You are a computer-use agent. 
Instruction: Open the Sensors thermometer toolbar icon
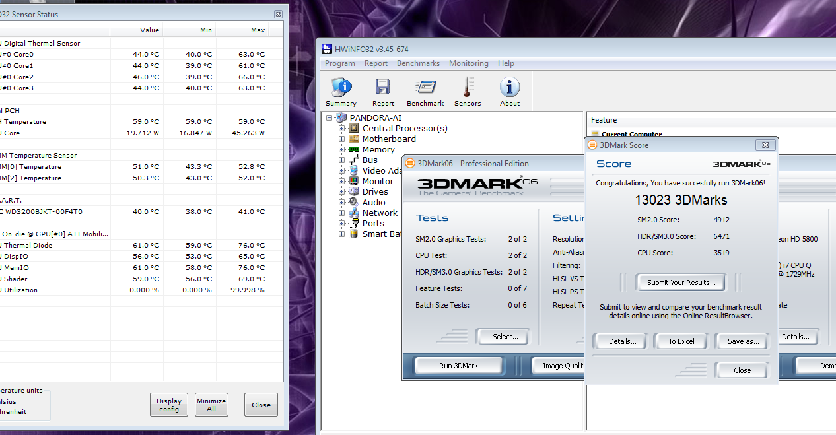point(468,87)
